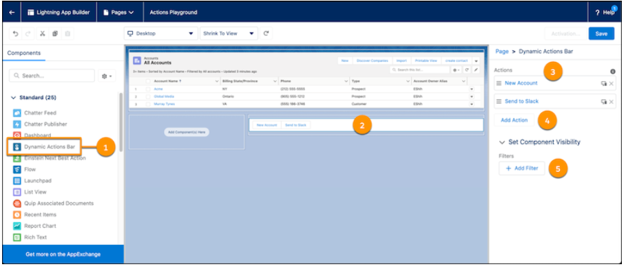Image resolution: width=626 pixels, height=269 pixels.
Task: Open the Acme account link
Action: [x=158, y=89]
